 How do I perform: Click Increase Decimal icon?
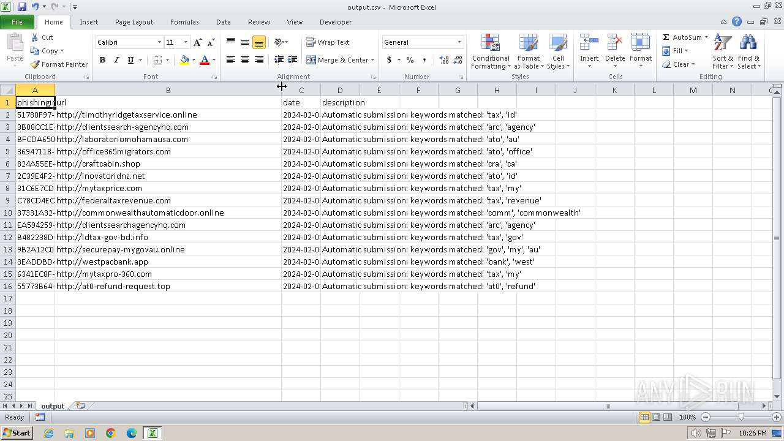point(444,60)
